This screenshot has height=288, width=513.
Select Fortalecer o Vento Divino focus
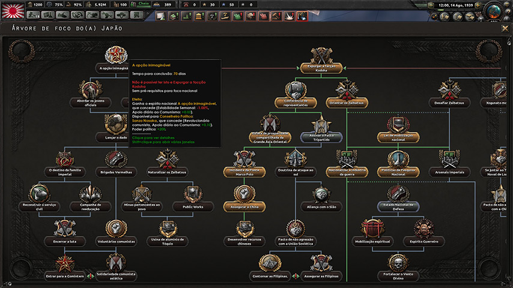point(398,268)
